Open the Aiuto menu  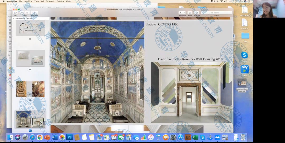(68, 1)
